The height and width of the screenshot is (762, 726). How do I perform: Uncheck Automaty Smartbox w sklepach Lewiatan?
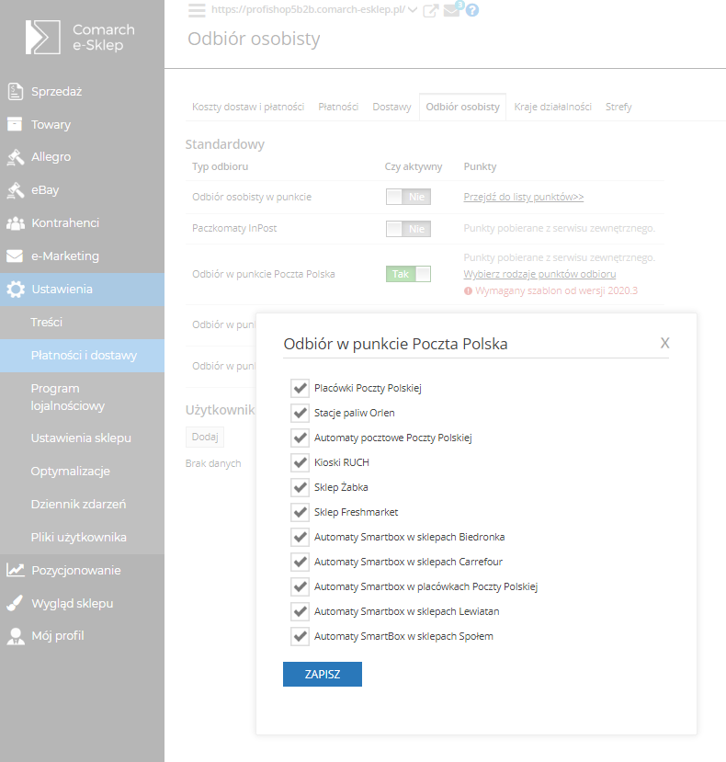[300, 611]
